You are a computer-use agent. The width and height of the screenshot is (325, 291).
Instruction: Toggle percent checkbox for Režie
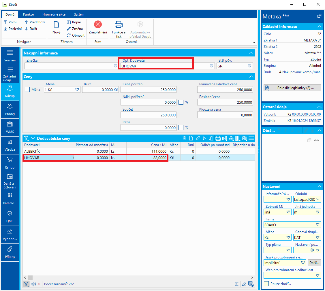tap(181, 128)
